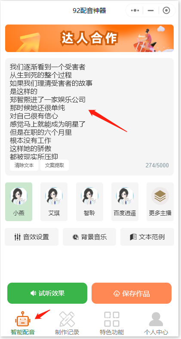Image resolution: width=181 pixels, height=339 pixels.
Task: Click inside the script text area
Action: pos(89,110)
